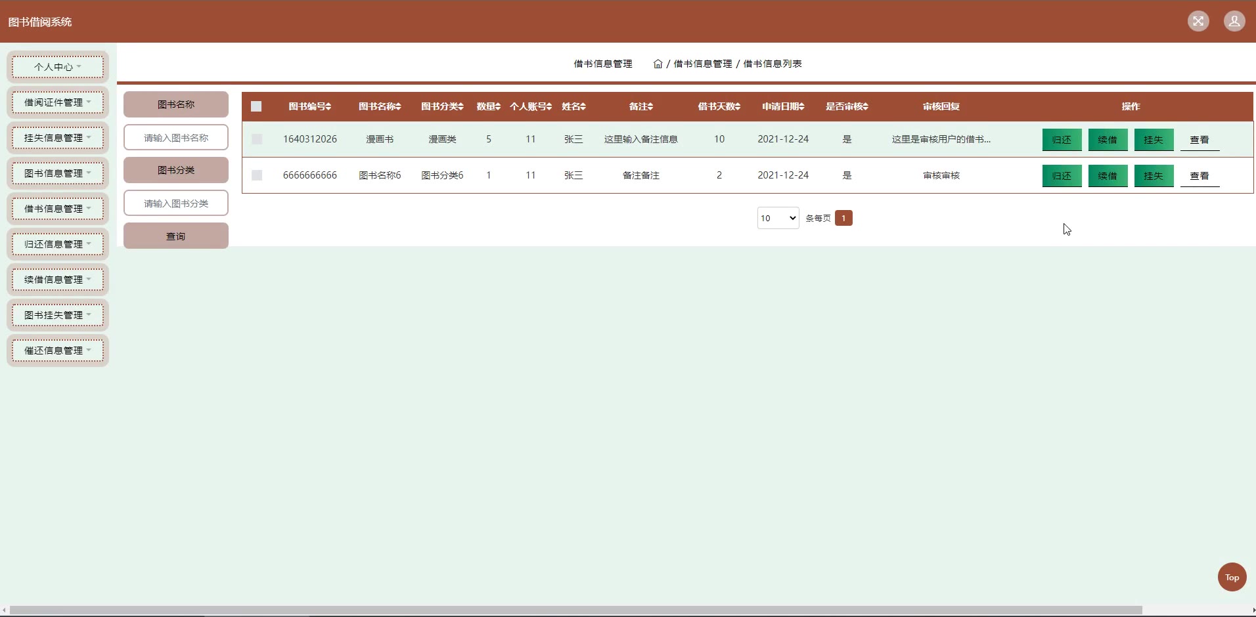Screen dimensions: 1256x617
Task: Click the fullscreen toggle icon in header
Action: pos(1198,21)
